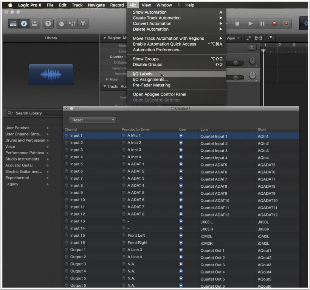Click the second track's volume slider
The image size is (310, 290).
coord(235,77)
